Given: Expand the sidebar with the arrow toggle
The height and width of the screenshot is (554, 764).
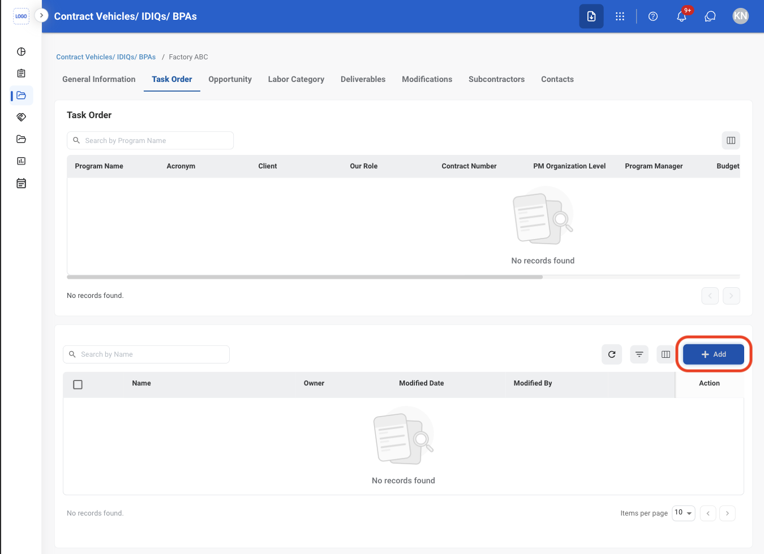Looking at the screenshot, I should 41,15.
